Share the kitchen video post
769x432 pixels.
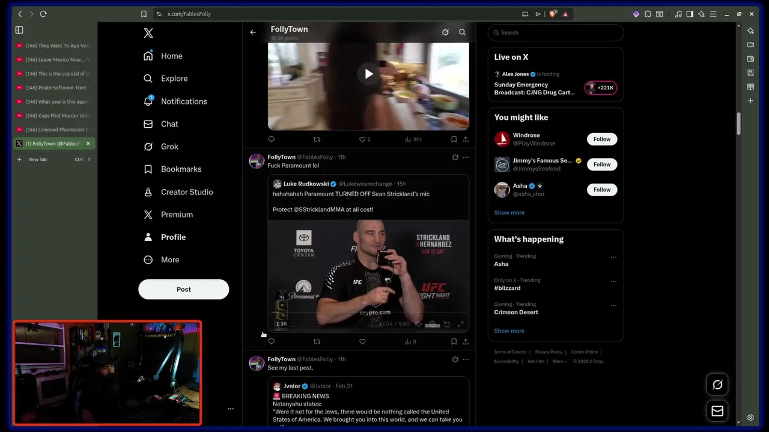point(466,139)
